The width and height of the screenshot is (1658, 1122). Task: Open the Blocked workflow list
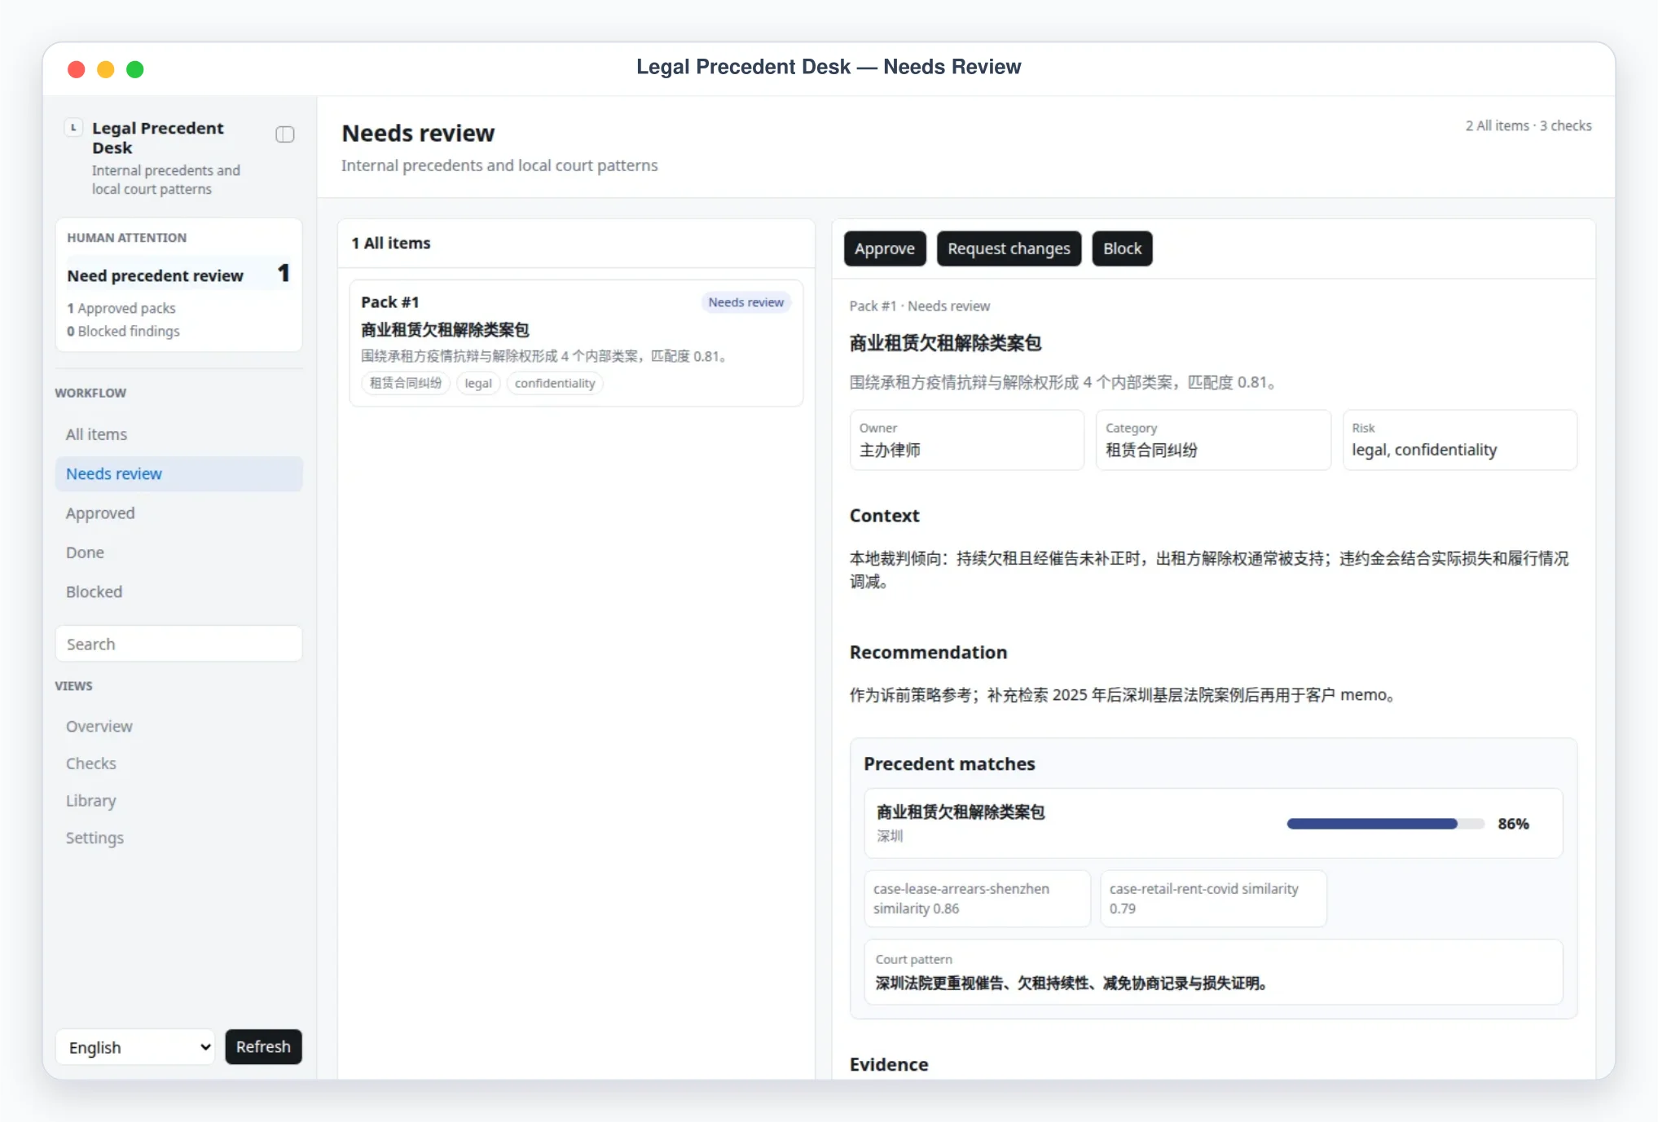point(179,592)
